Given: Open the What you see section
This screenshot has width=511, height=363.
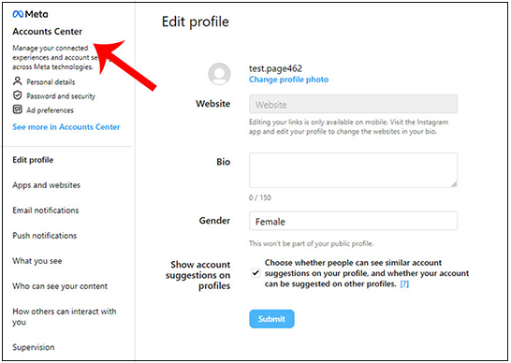Looking at the screenshot, I should 37,261.
